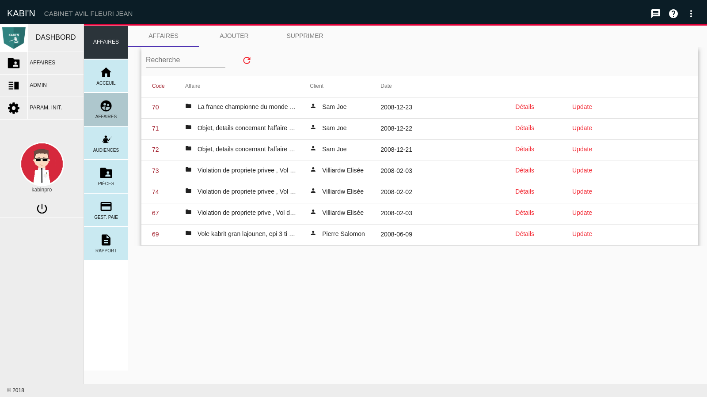The image size is (707, 397).
Task: Open the ADMIN item in left navigation
Action: pyautogui.click(x=42, y=86)
